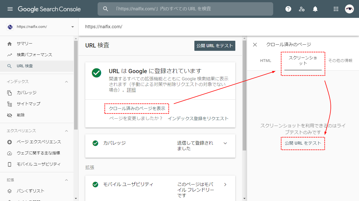
Task: Collapse the エクスペリエンス section
Action: click(66, 131)
